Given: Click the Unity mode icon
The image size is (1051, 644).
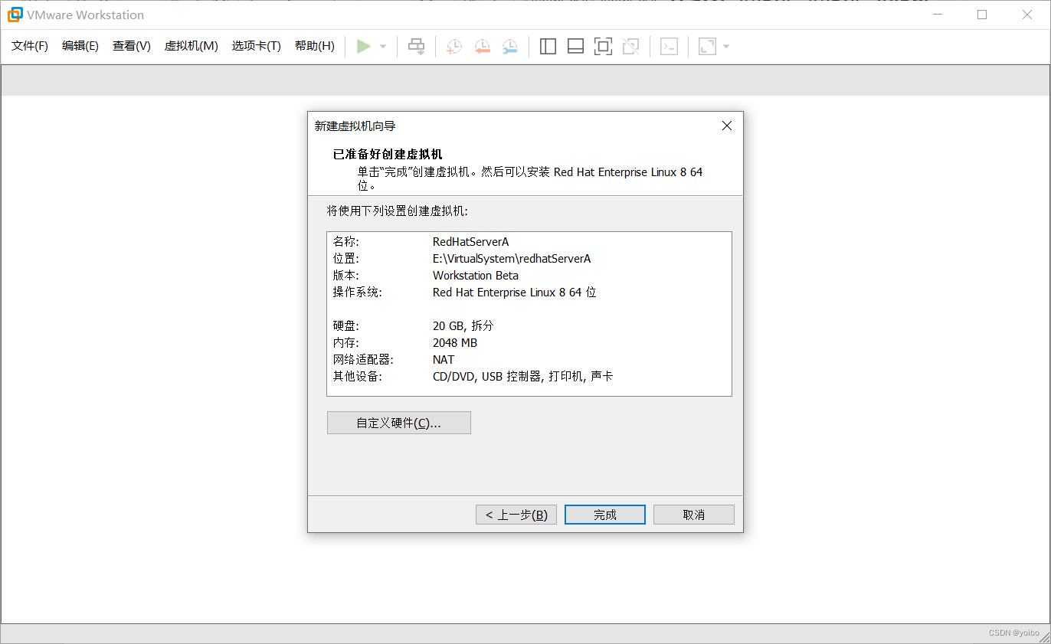Looking at the screenshot, I should pos(630,47).
